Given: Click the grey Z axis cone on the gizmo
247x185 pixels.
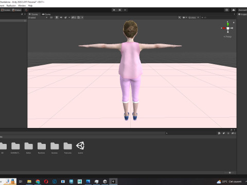Looking at the screenshot, I should pos(232,28).
